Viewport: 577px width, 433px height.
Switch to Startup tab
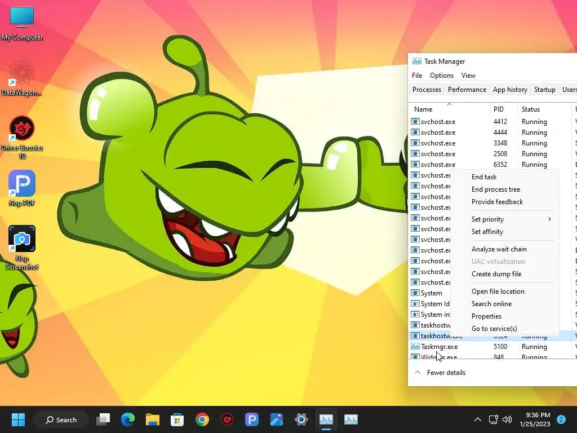[x=545, y=90]
